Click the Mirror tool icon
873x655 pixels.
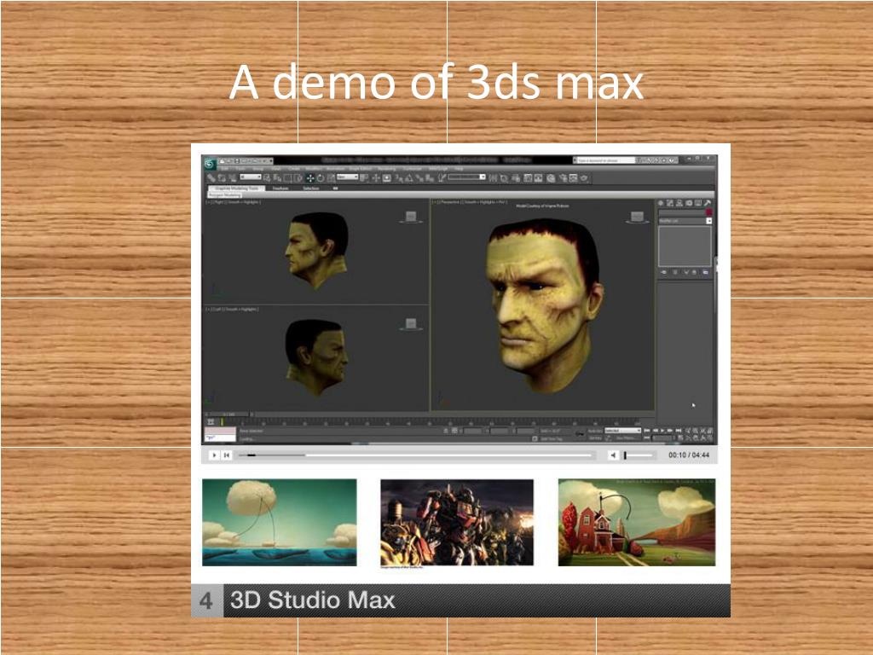pos(494,178)
